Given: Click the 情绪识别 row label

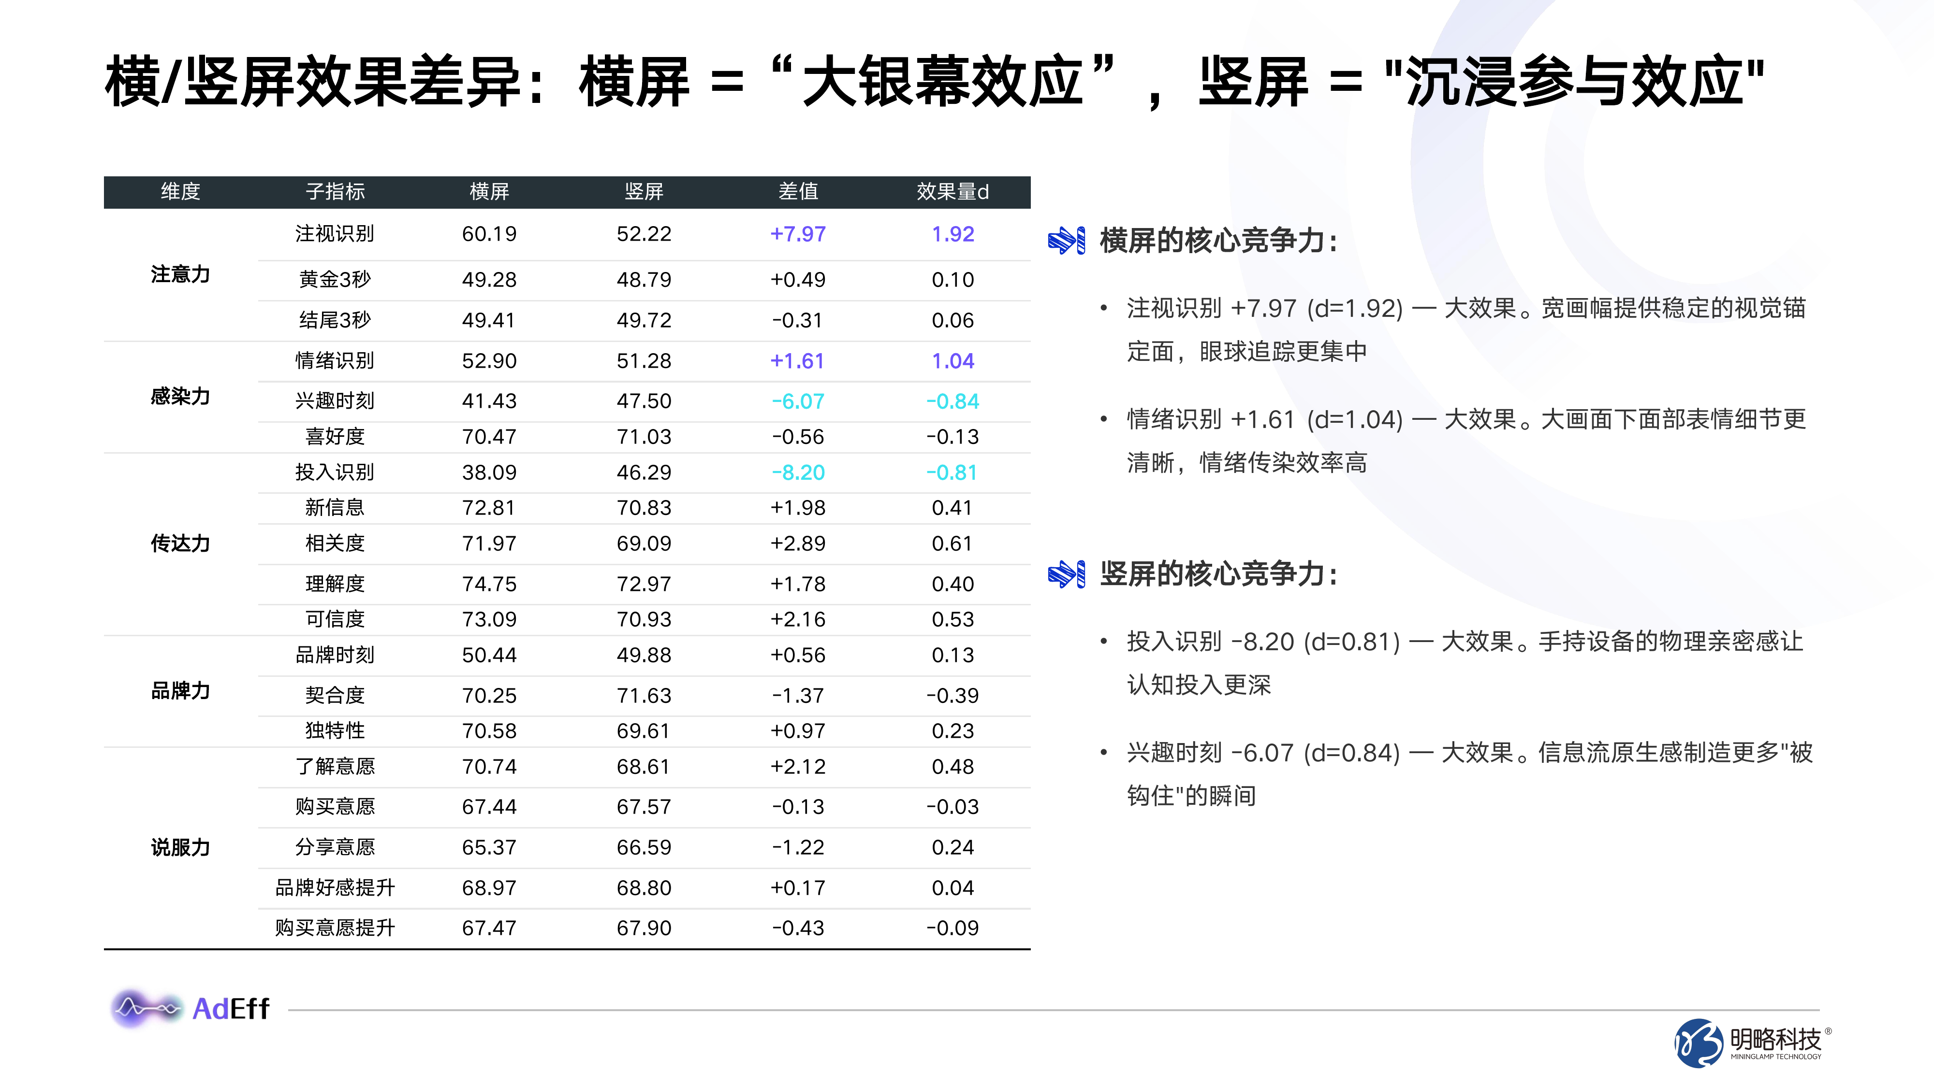Looking at the screenshot, I should point(335,361).
